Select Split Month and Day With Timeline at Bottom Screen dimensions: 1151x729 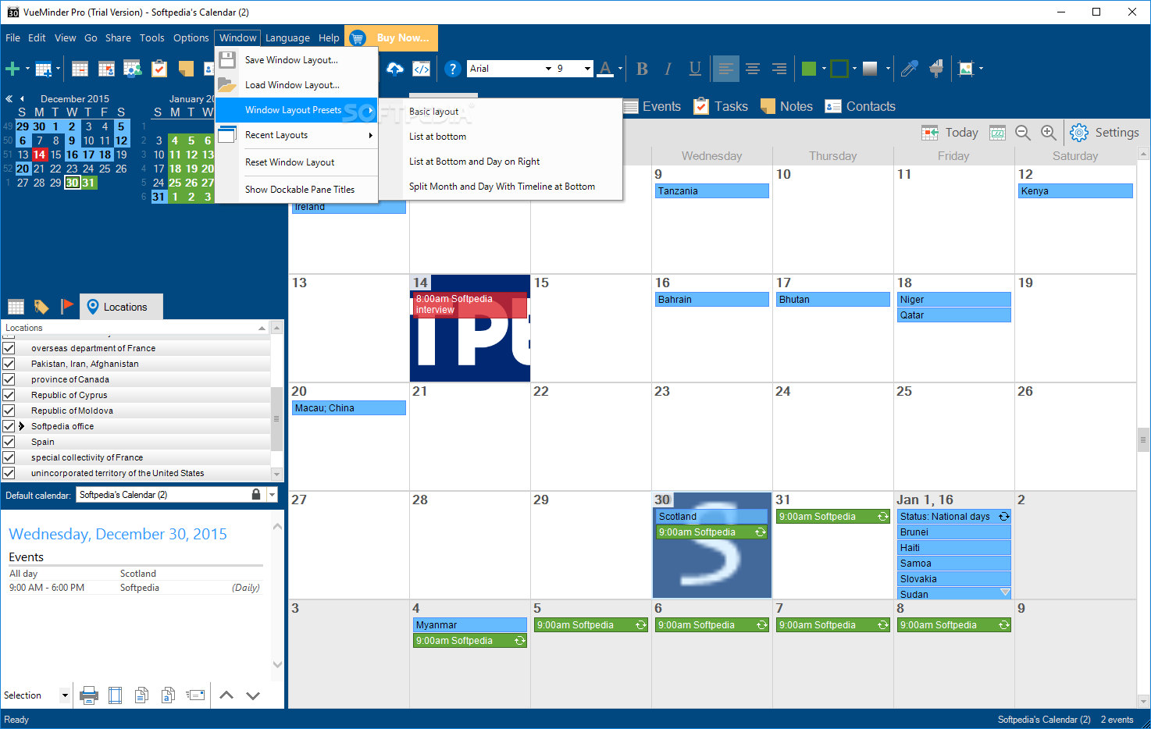tap(502, 187)
